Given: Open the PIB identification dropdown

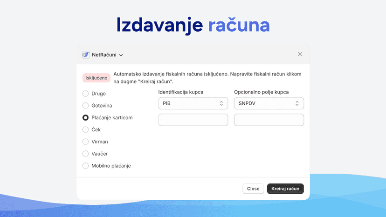Looking at the screenshot, I should click(x=193, y=103).
